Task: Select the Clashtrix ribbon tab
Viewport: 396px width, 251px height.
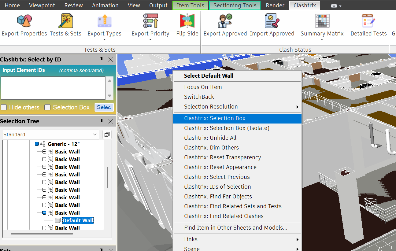Action: click(305, 6)
